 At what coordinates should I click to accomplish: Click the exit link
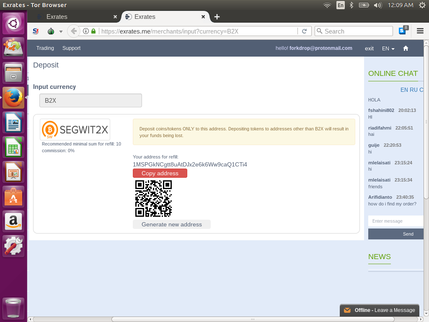(369, 48)
